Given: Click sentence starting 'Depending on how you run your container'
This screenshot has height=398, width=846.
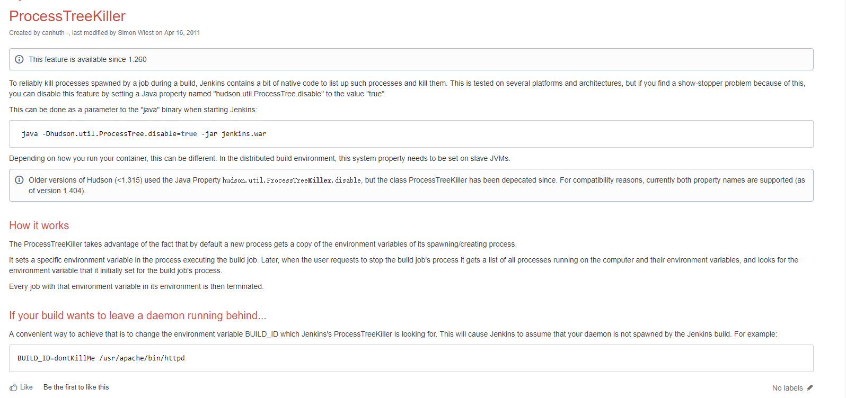Looking at the screenshot, I should click(x=260, y=158).
